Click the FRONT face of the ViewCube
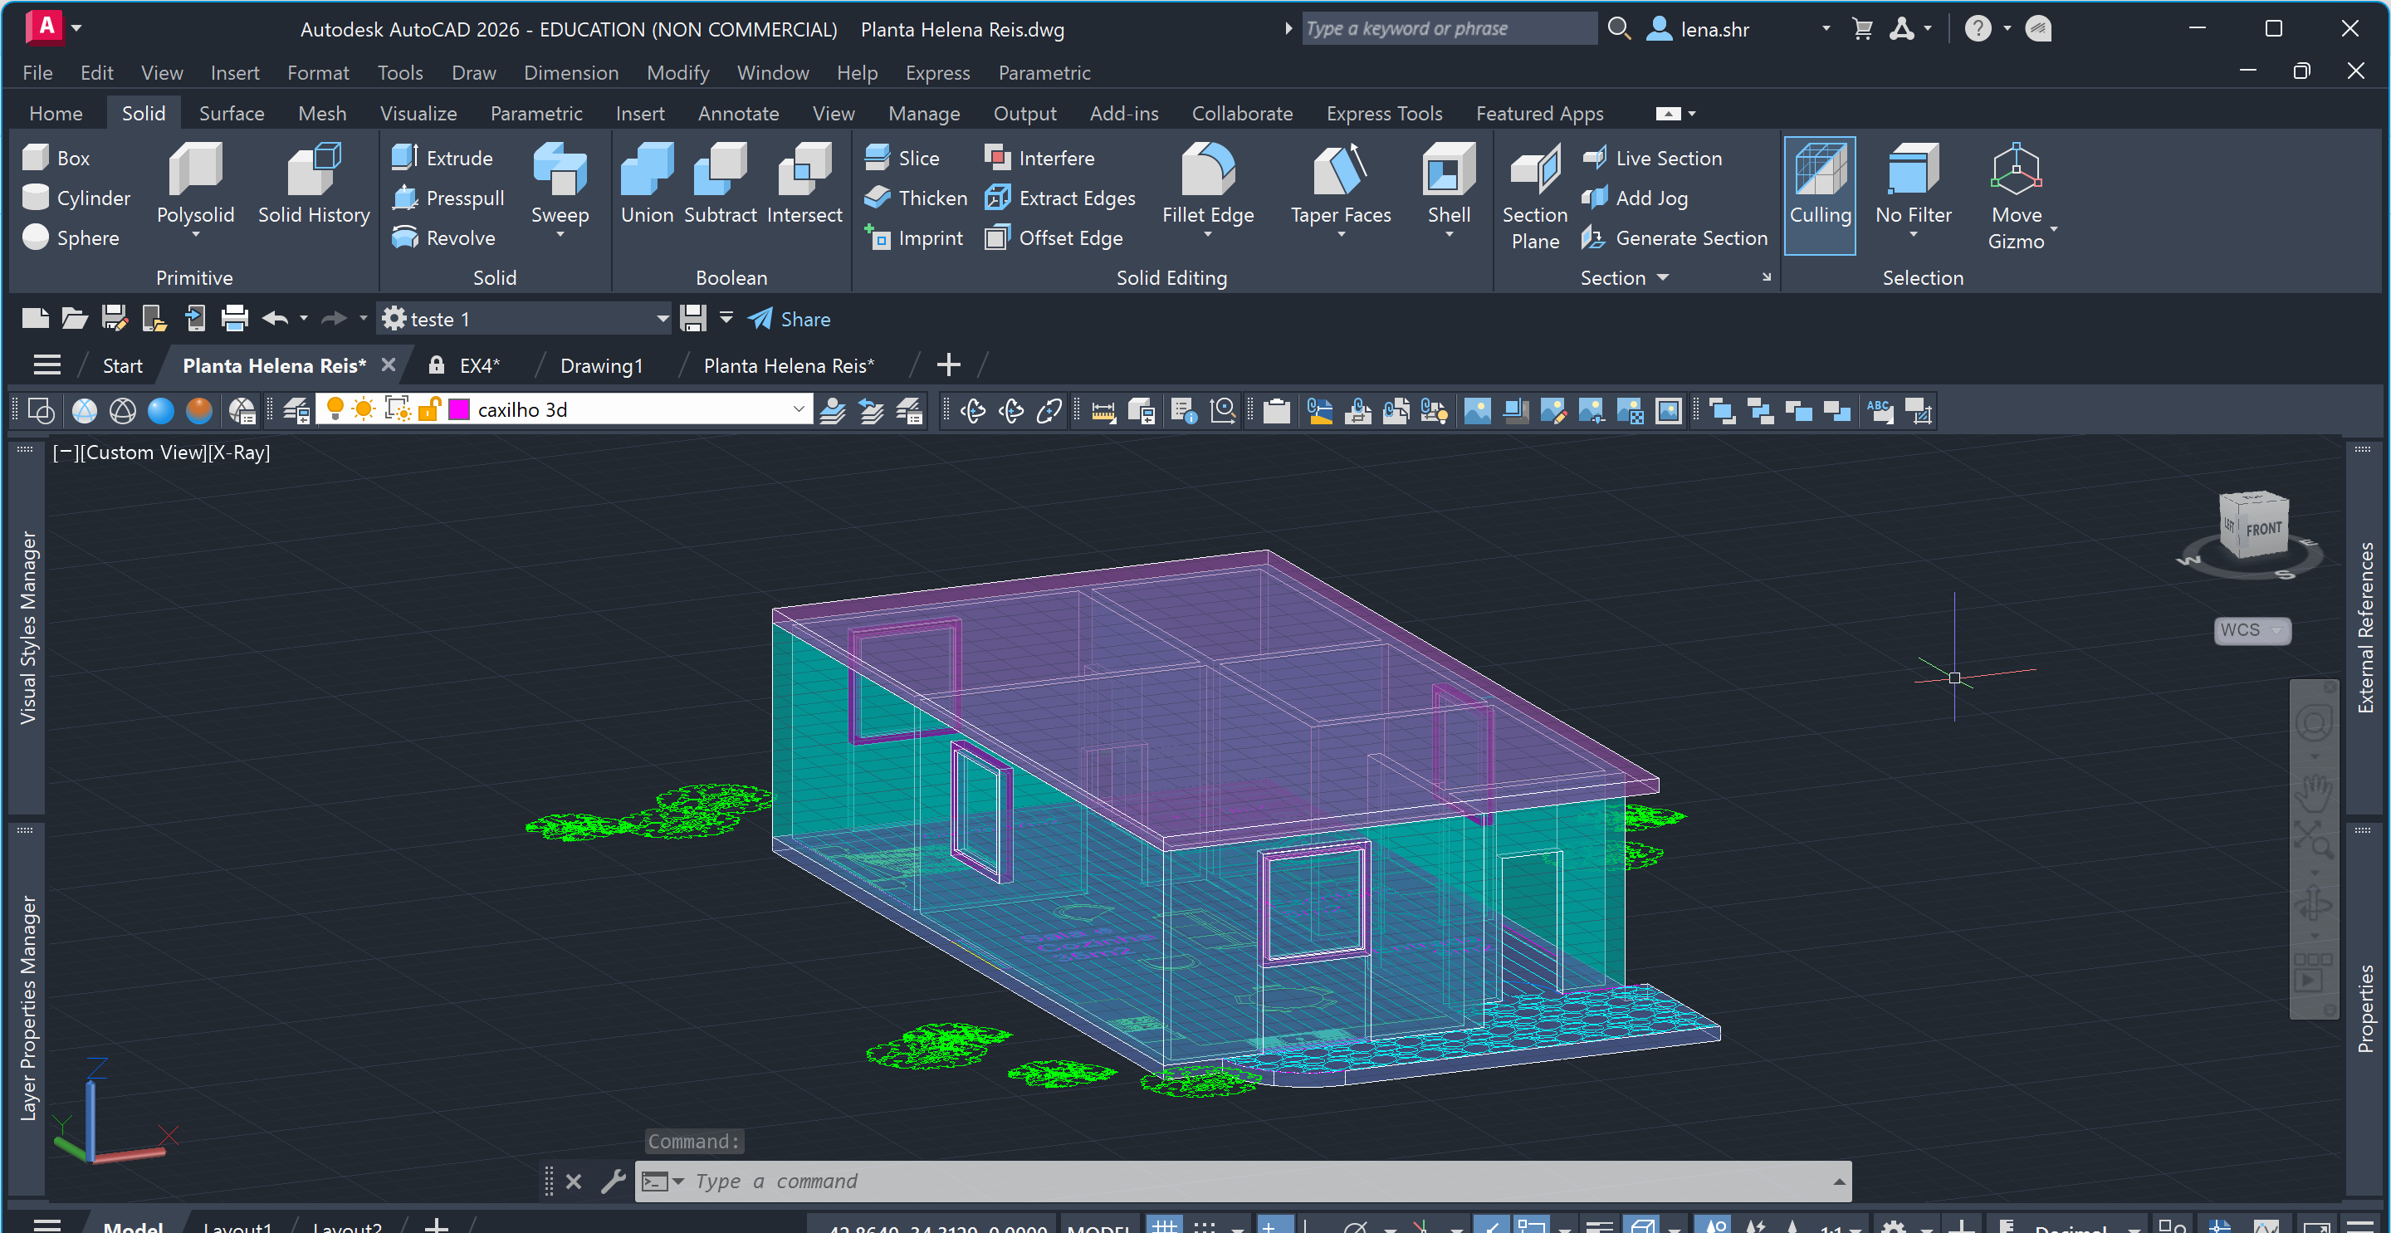This screenshot has height=1233, width=2391. (2264, 528)
